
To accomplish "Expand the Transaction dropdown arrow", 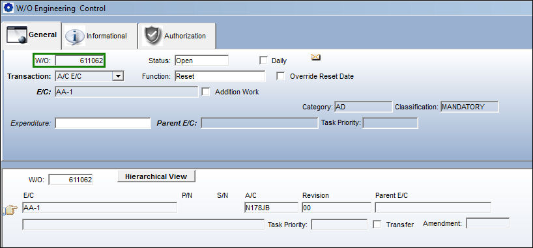I will pyautogui.click(x=118, y=76).
